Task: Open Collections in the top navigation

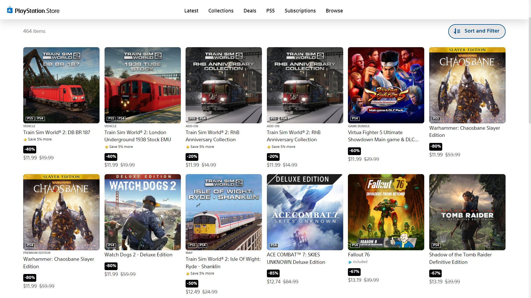Action: (221, 10)
